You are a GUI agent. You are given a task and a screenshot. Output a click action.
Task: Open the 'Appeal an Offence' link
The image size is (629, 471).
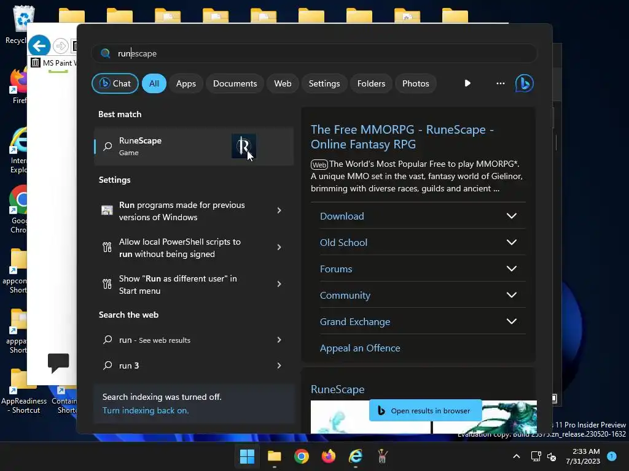360,348
